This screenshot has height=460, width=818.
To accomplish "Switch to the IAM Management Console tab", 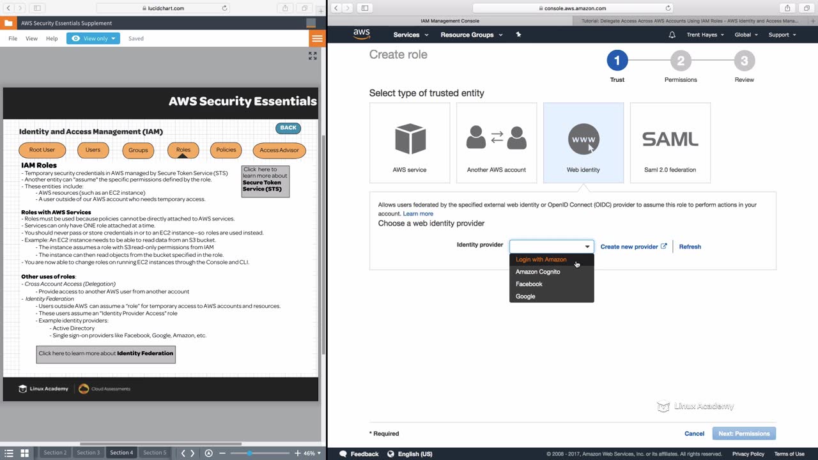I will (x=450, y=21).
